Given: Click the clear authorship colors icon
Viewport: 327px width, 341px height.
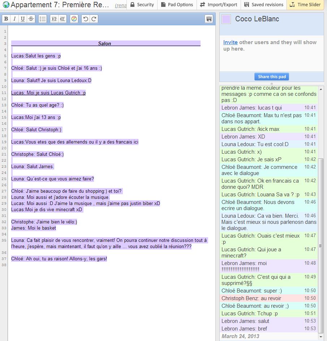Looking at the screenshot, I should [x=74, y=19].
